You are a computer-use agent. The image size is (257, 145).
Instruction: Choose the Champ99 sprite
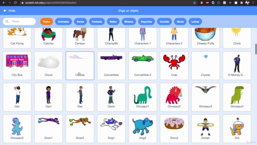[111, 38]
